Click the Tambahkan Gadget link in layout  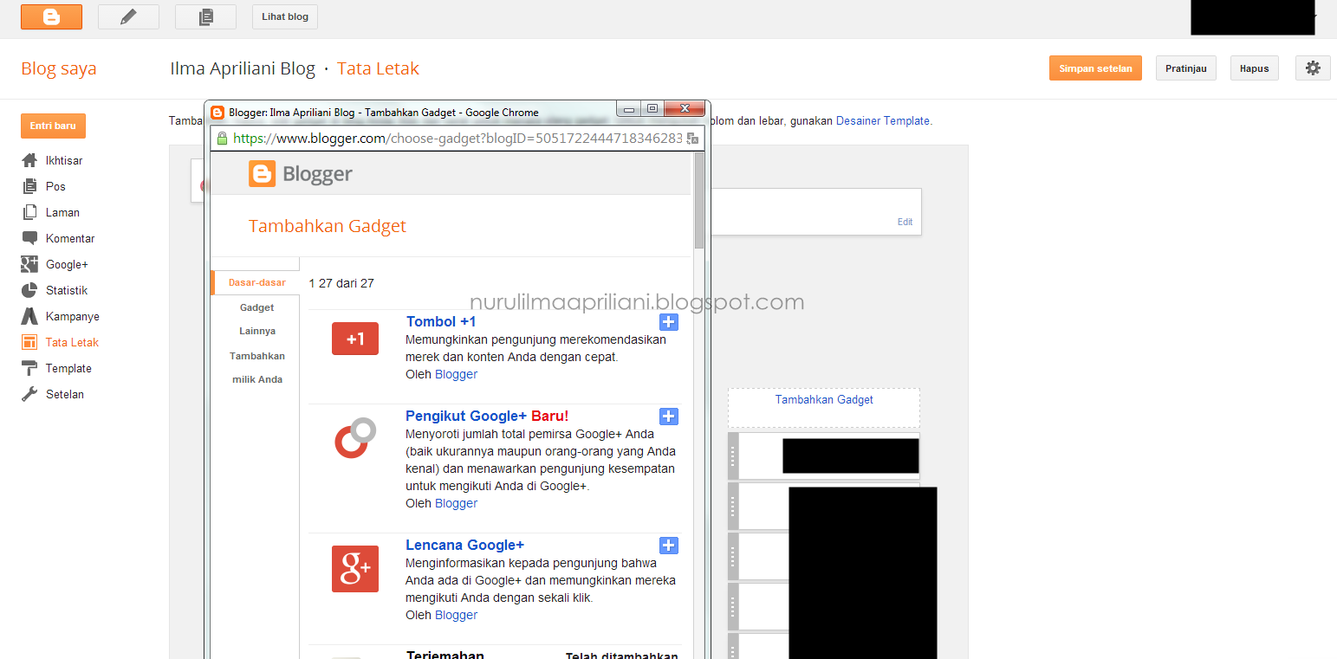pyautogui.click(x=824, y=399)
